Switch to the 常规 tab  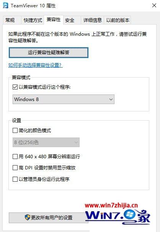click(x=10, y=20)
